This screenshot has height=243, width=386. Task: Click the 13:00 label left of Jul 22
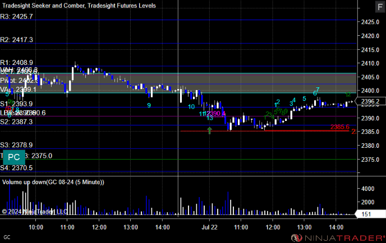pos(131,227)
